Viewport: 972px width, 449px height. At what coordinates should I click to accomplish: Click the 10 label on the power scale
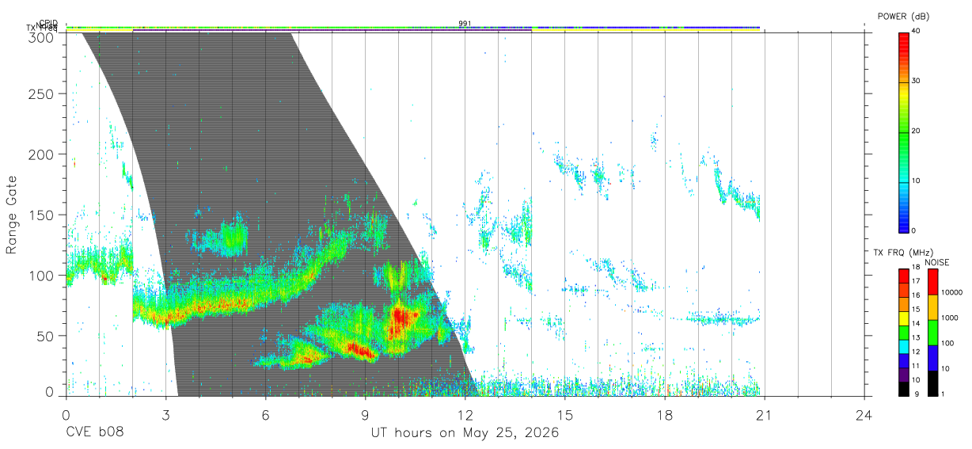pos(917,181)
